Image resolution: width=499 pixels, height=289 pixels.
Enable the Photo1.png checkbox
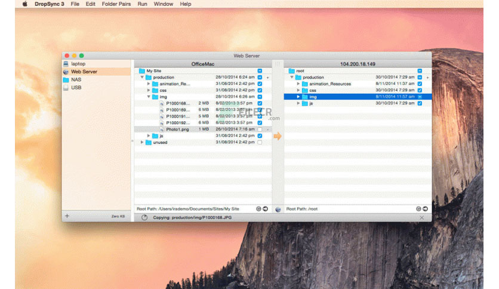point(260,130)
